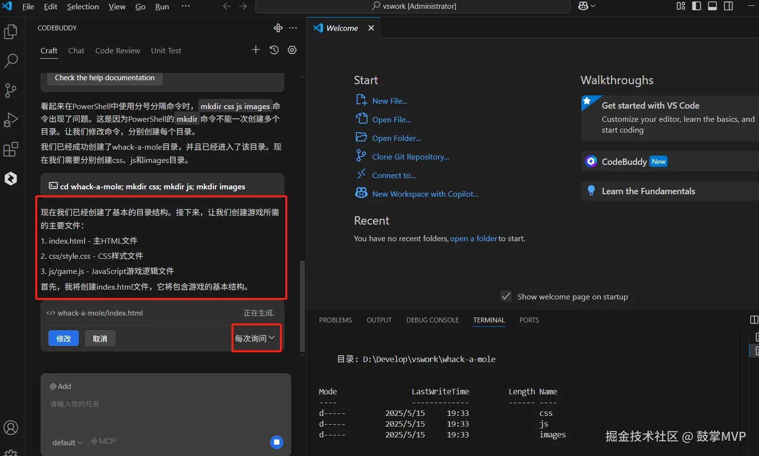Click the Open Folder... link

point(396,138)
